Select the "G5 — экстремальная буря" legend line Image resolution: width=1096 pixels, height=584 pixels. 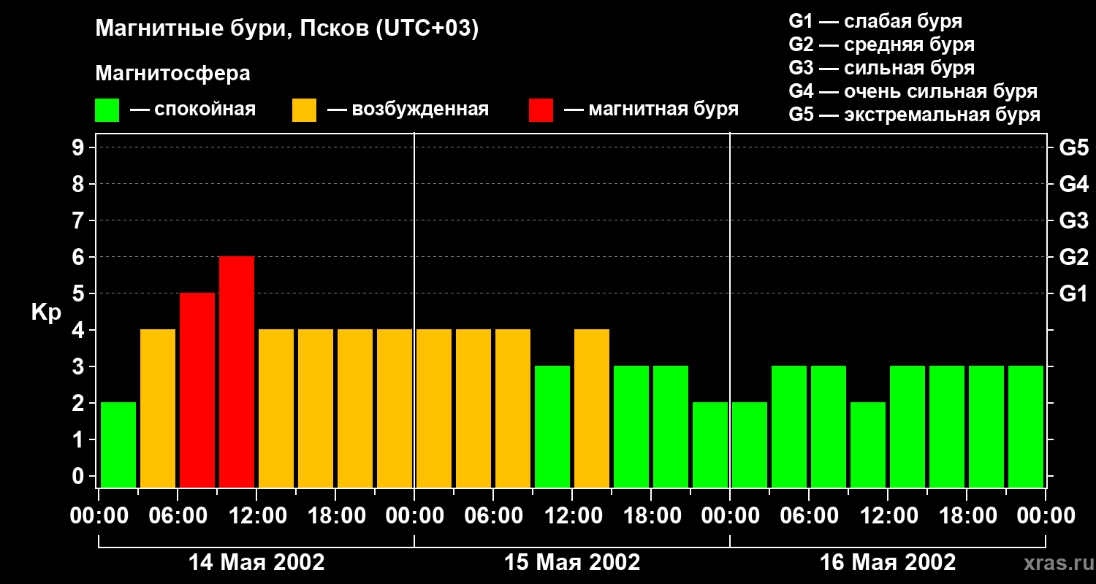914,115
